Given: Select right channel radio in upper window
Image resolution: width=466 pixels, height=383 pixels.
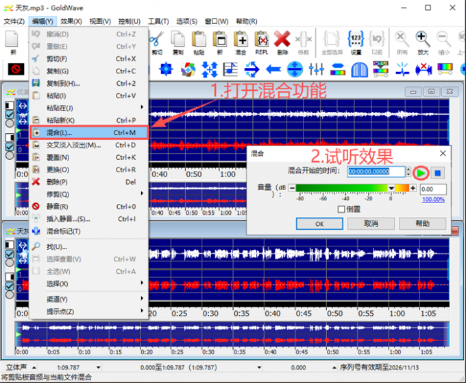Looking at the screenshot, I should pos(10,155).
